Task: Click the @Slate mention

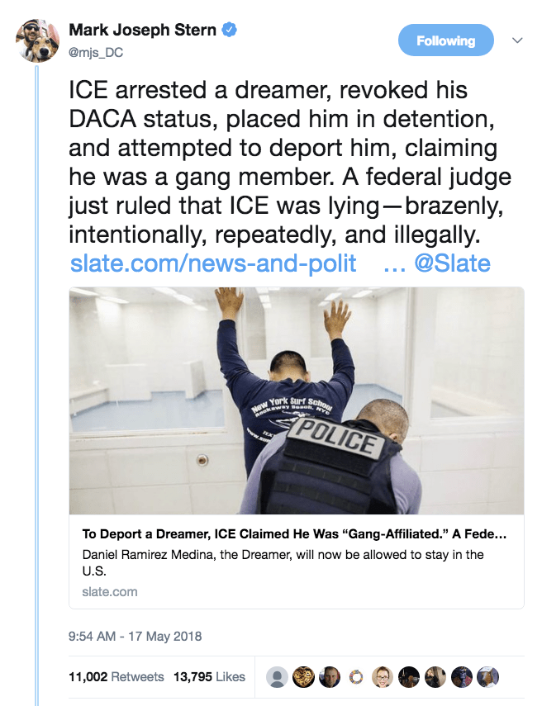Action: [x=451, y=263]
